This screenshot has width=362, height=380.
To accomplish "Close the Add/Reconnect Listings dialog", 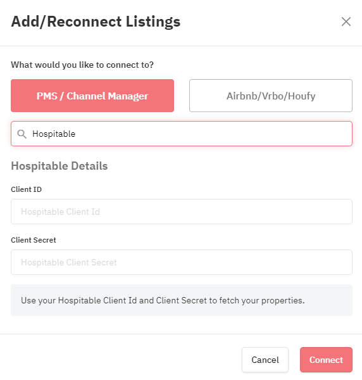I will pyautogui.click(x=346, y=22).
